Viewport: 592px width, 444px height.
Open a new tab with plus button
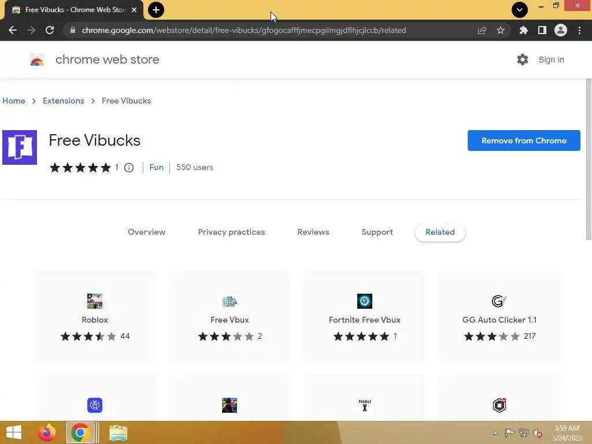click(156, 10)
